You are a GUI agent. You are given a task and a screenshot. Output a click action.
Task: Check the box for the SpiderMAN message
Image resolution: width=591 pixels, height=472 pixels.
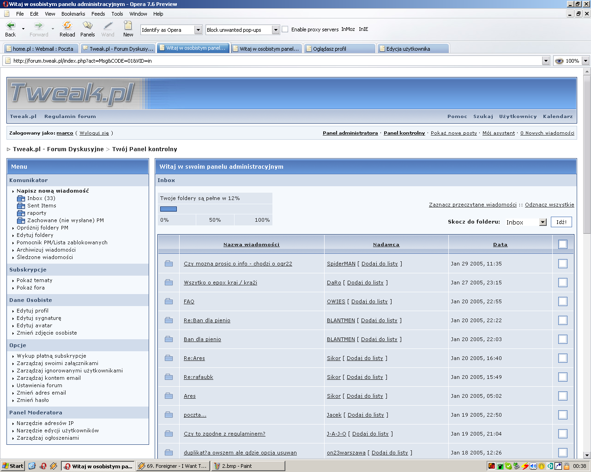(x=562, y=264)
